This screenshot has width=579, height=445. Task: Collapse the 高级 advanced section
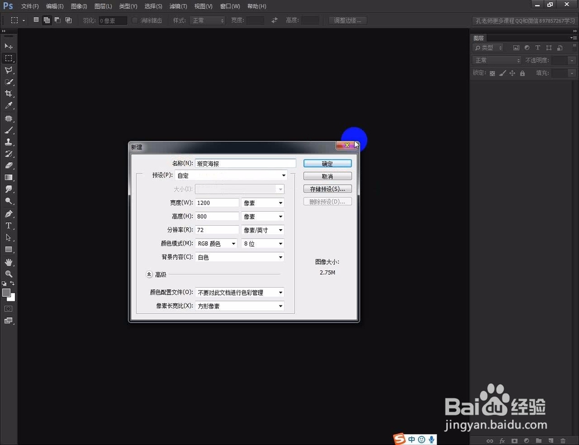pos(149,274)
